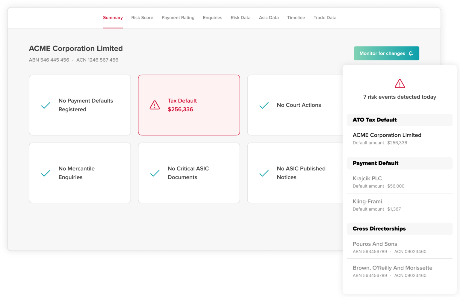Select the Enquiries tab
This screenshot has height=297, width=460.
213,18
